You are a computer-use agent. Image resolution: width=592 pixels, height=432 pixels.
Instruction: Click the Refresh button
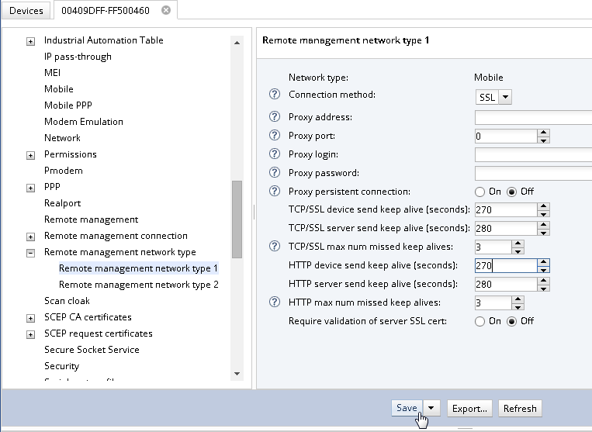click(x=519, y=409)
